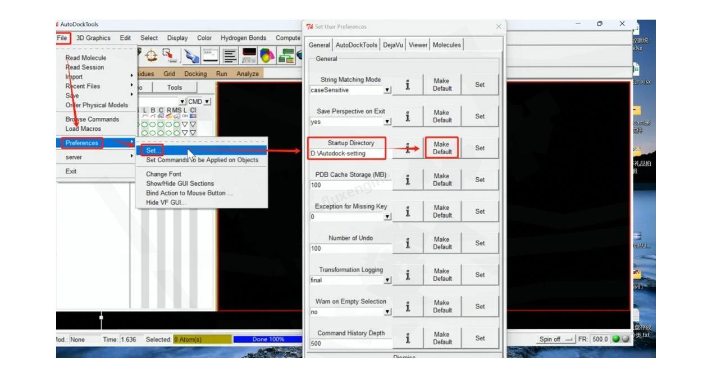Click the yellow 0 Atom(s) selected field
This screenshot has height=378, width=712.
pyautogui.click(x=202, y=339)
